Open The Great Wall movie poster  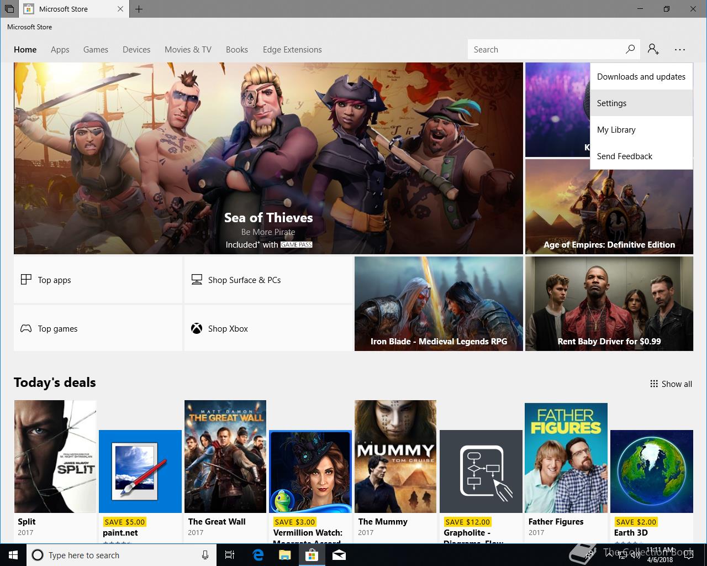pyautogui.click(x=225, y=457)
